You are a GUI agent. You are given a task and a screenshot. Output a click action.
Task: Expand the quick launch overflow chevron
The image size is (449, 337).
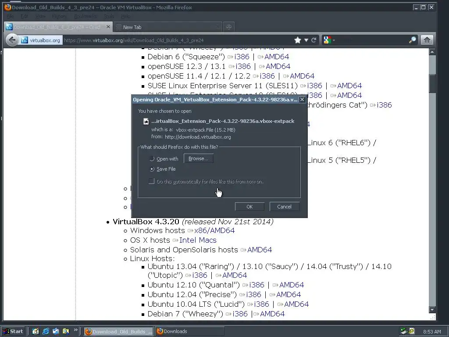tap(75, 330)
